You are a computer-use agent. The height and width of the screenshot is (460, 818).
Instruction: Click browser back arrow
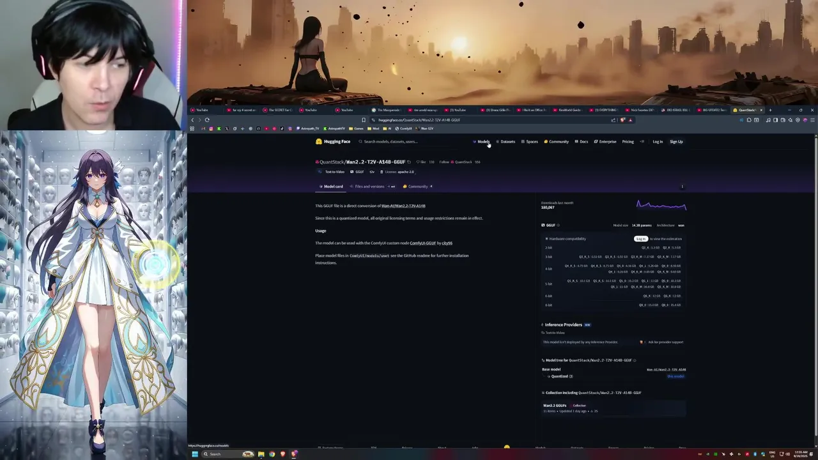192,120
